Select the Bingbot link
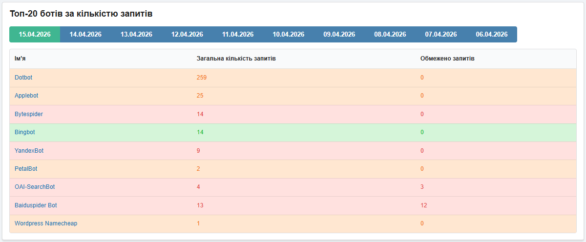The width and height of the screenshot is (586, 242). pyautogui.click(x=25, y=132)
